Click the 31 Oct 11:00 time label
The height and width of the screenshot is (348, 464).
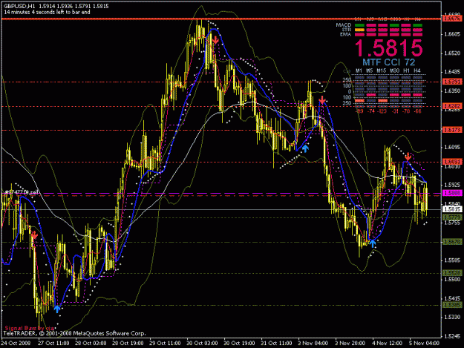[x=276, y=344]
